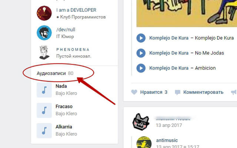237x148 pixels.
Task: Play the No Me Jodas track
Action: click(141, 53)
